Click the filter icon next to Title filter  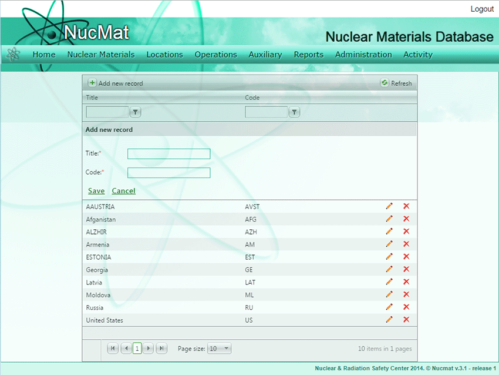coord(135,112)
